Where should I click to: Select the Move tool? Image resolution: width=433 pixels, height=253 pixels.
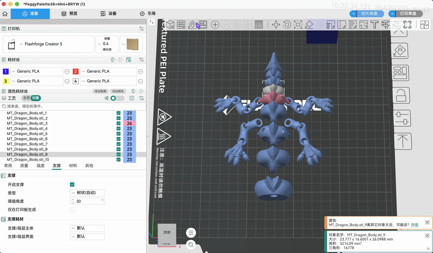[x=276, y=25]
